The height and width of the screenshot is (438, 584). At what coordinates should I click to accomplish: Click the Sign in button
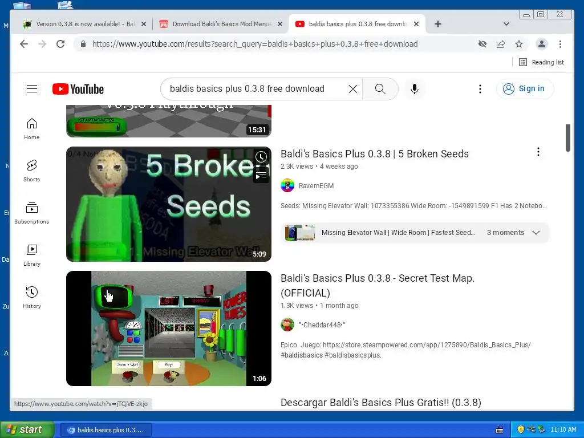click(x=525, y=88)
